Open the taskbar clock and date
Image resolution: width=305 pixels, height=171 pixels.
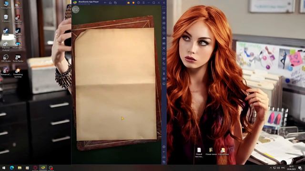(x=291, y=168)
